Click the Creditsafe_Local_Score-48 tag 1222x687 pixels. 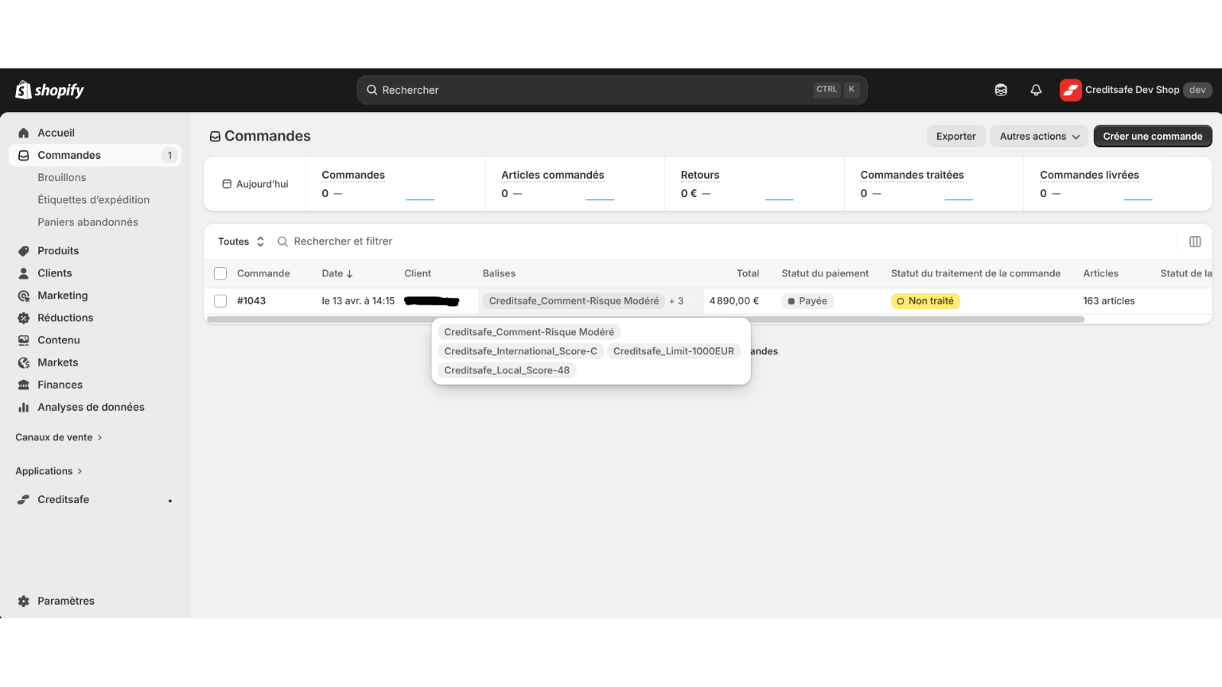(x=507, y=370)
